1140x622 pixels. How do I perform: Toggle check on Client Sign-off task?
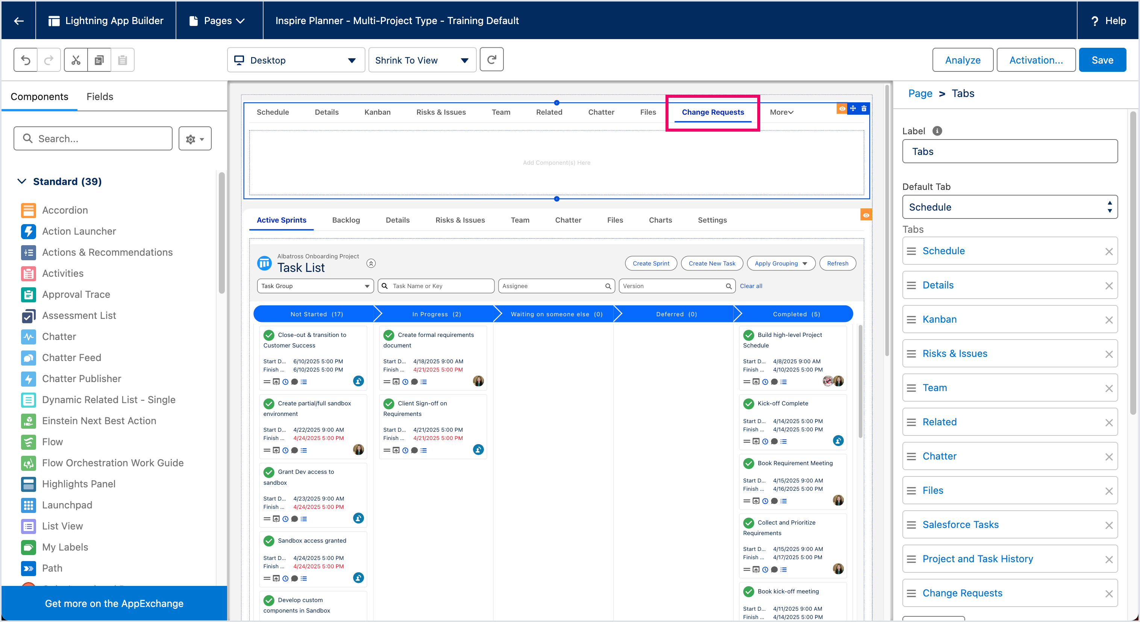(x=388, y=404)
